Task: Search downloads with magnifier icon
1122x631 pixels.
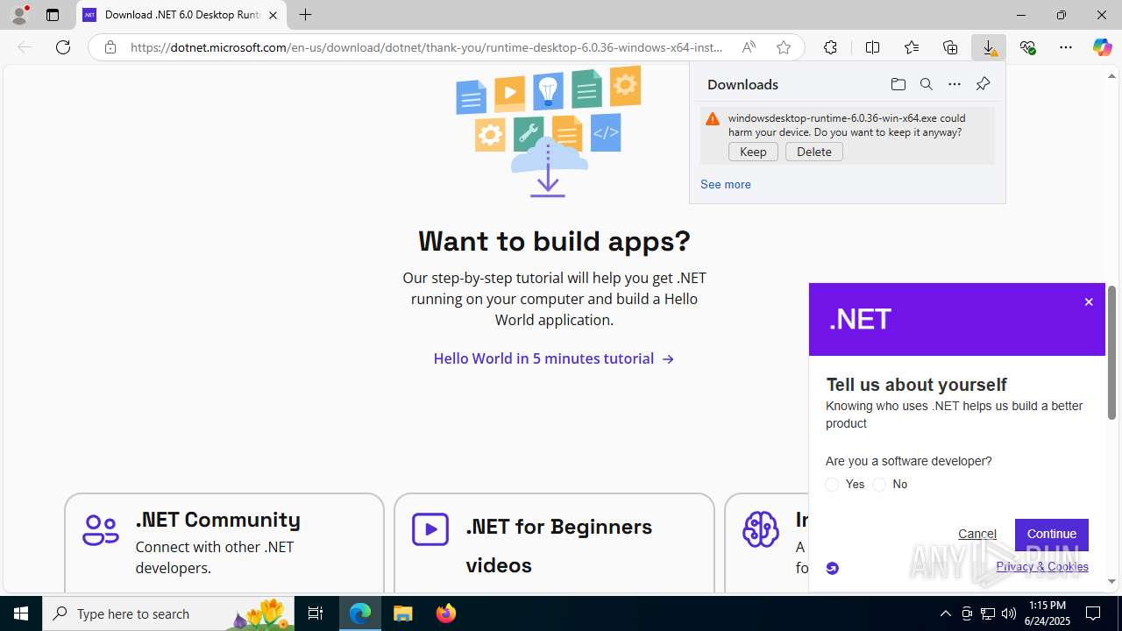Action: tap(927, 84)
